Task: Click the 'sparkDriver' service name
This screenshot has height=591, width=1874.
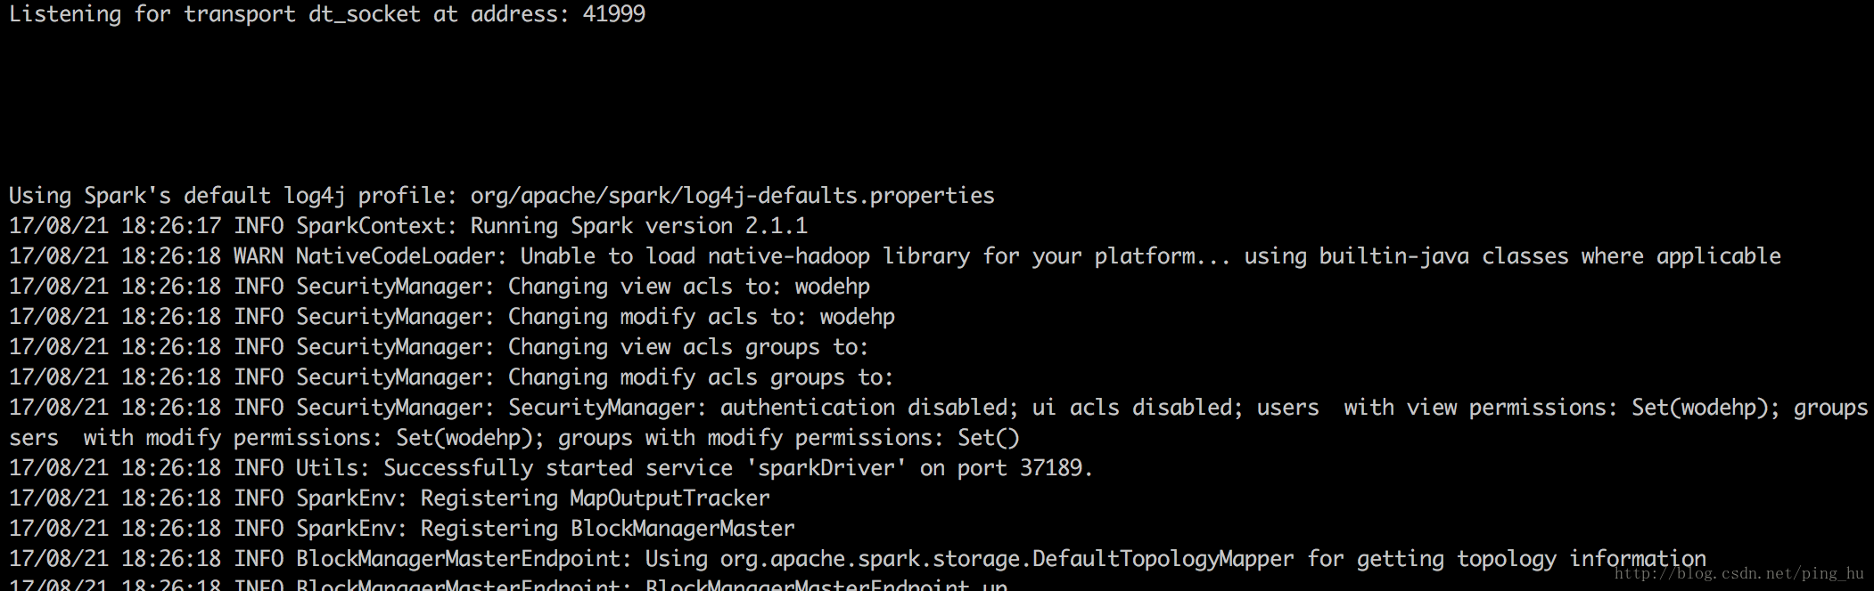Action: click(826, 468)
